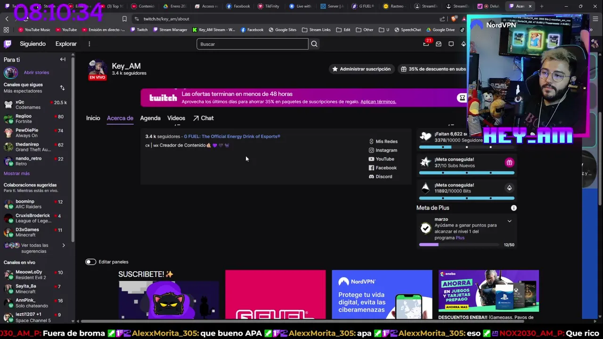The height and width of the screenshot is (339, 603).
Task: Bookmark the page with the address-bar icon
Action: (x=124, y=19)
